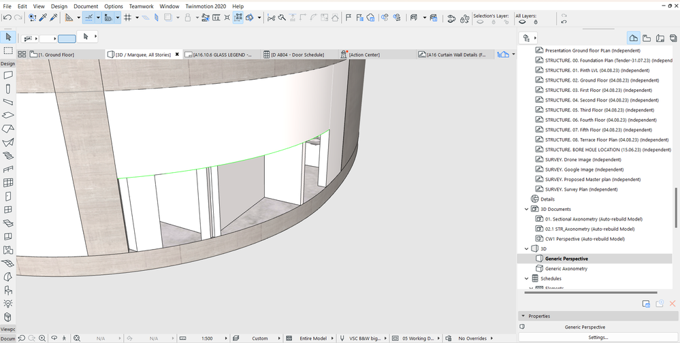Open the View Map in Navigator
The image size is (680, 343).
(647, 37)
